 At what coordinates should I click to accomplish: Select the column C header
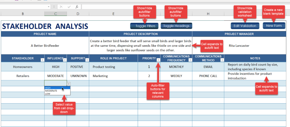(x=56, y=14)
